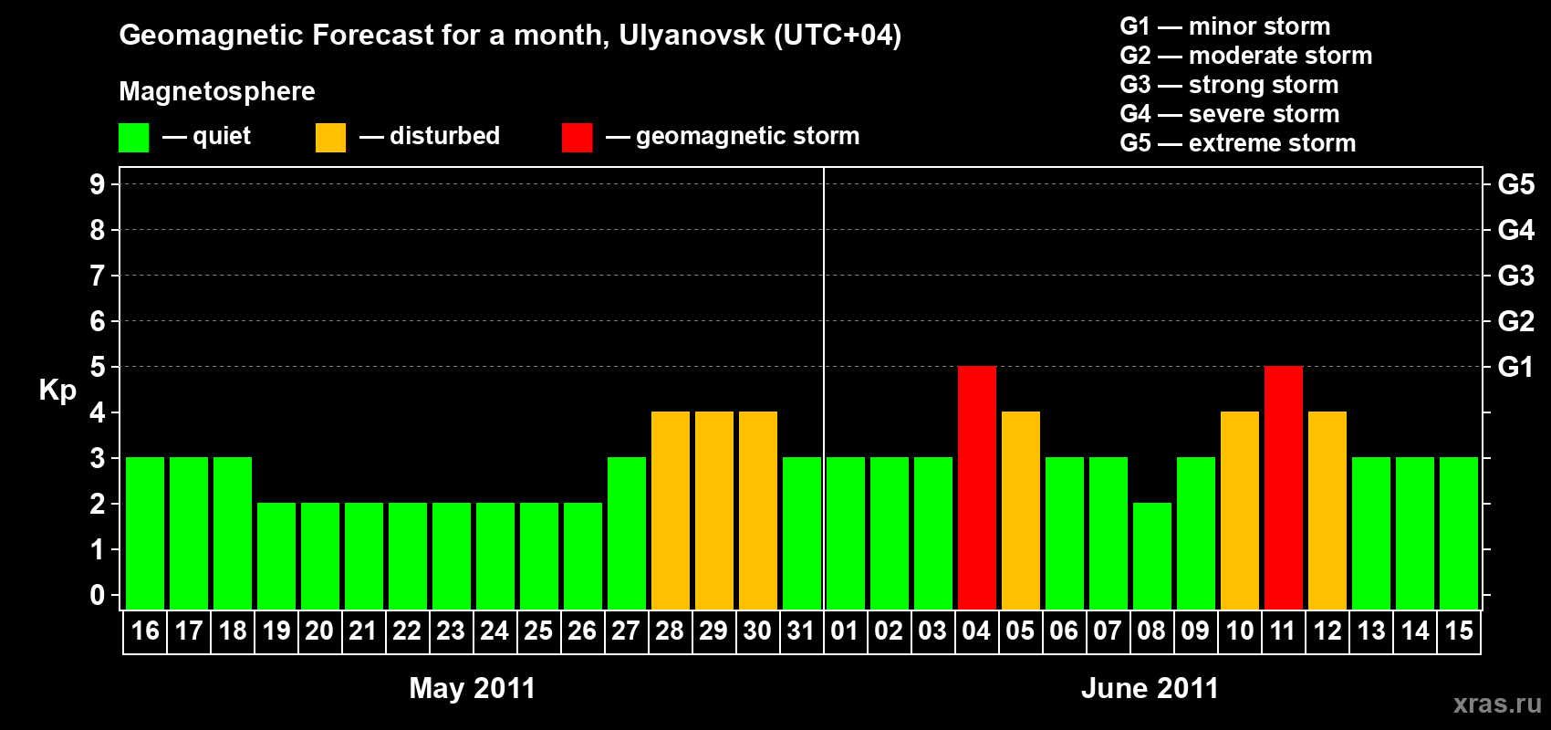Click the green bar for June 15

pyautogui.click(x=1459, y=533)
